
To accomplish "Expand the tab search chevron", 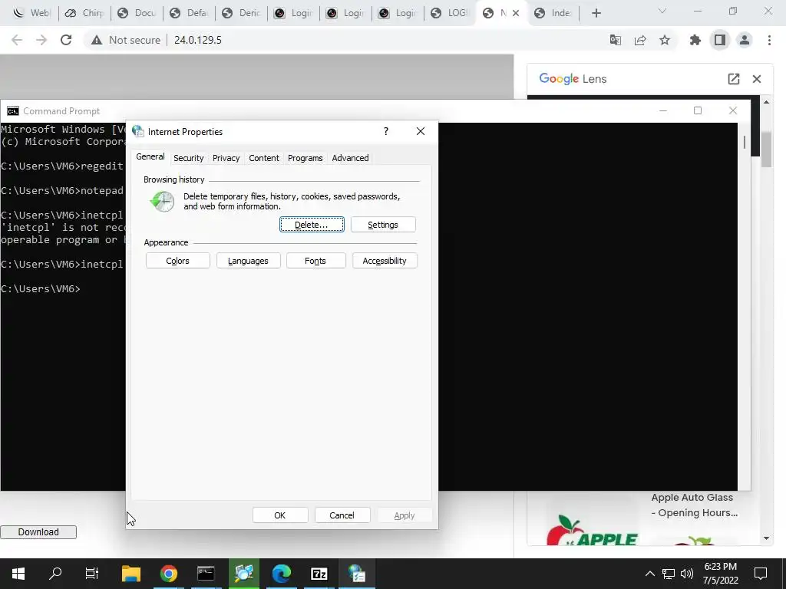I will click(662, 12).
